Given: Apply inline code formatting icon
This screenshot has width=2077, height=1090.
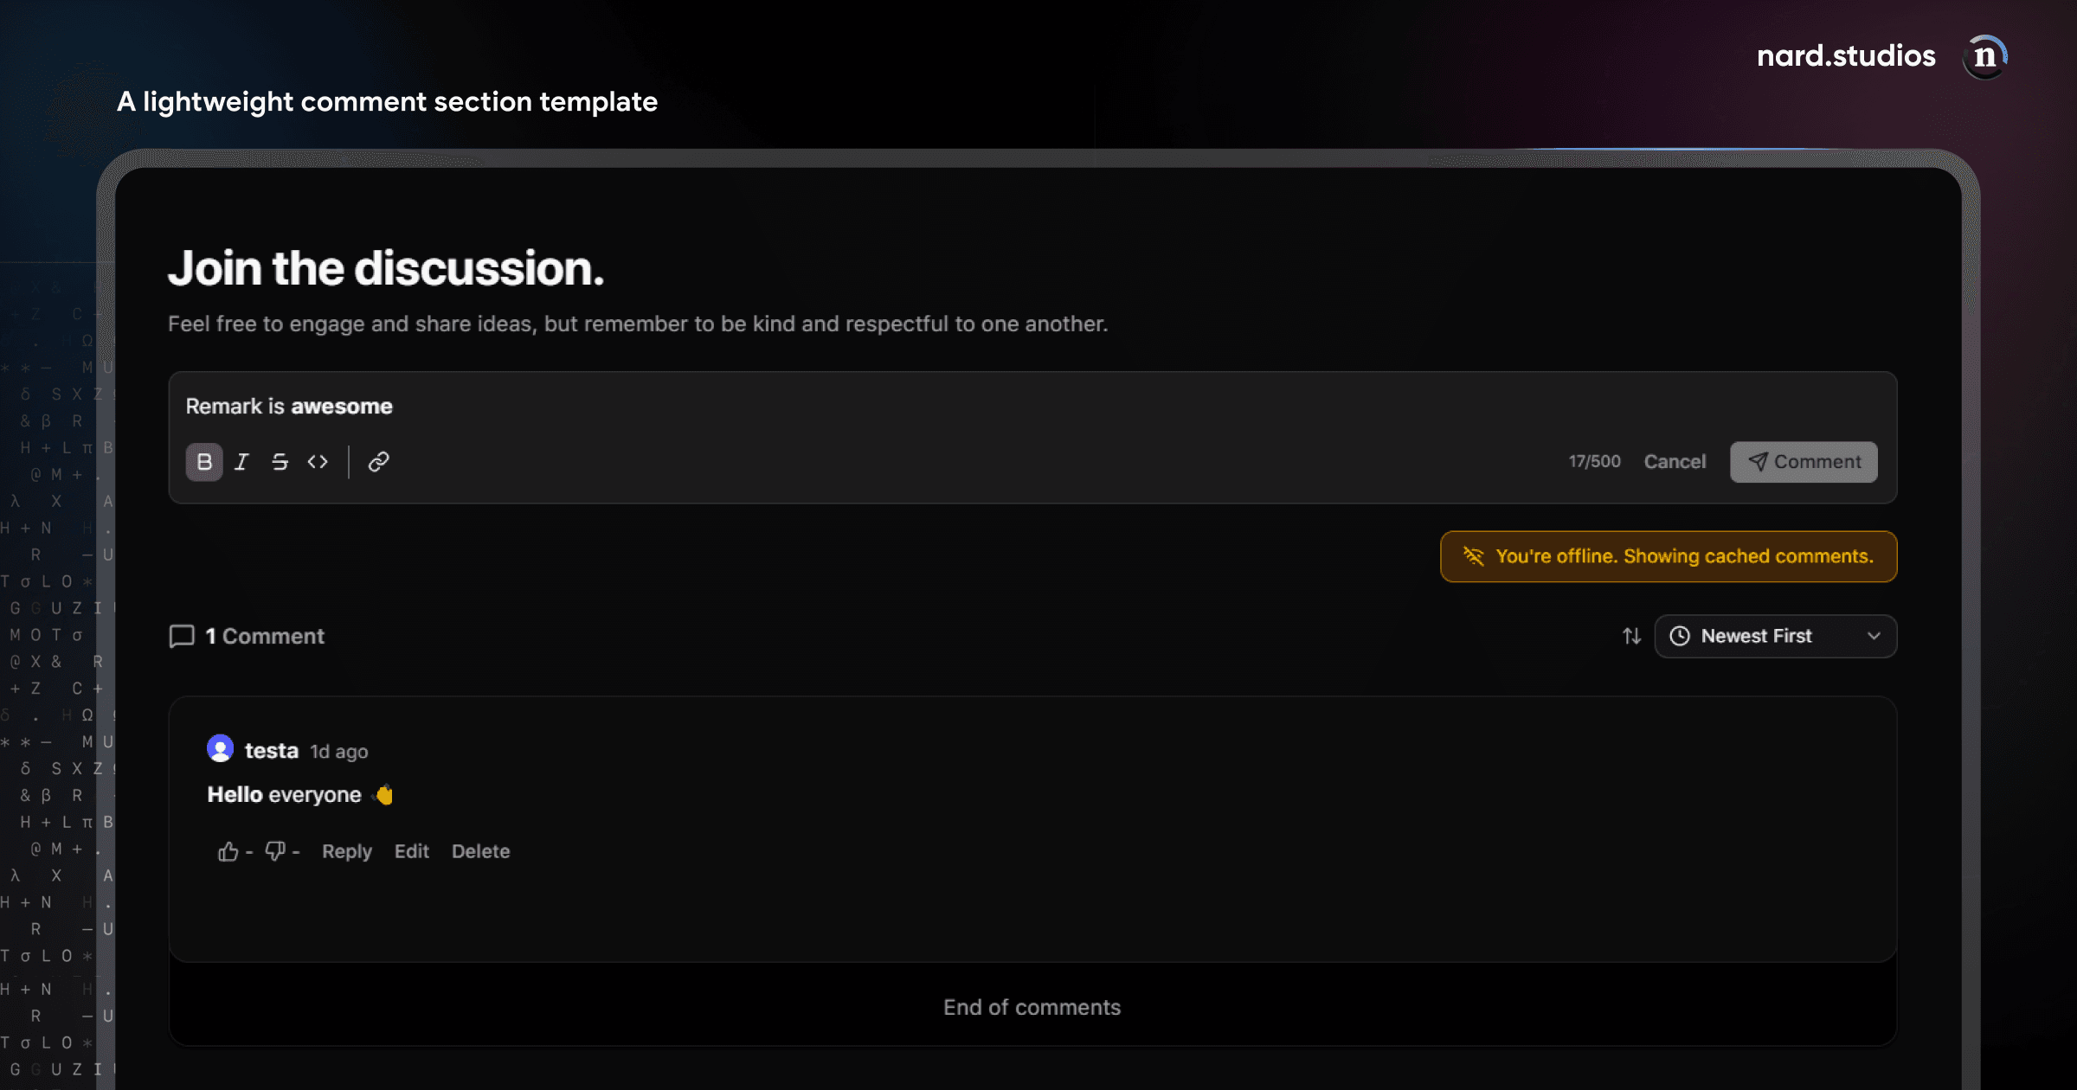Looking at the screenshot, I should 318,462.
